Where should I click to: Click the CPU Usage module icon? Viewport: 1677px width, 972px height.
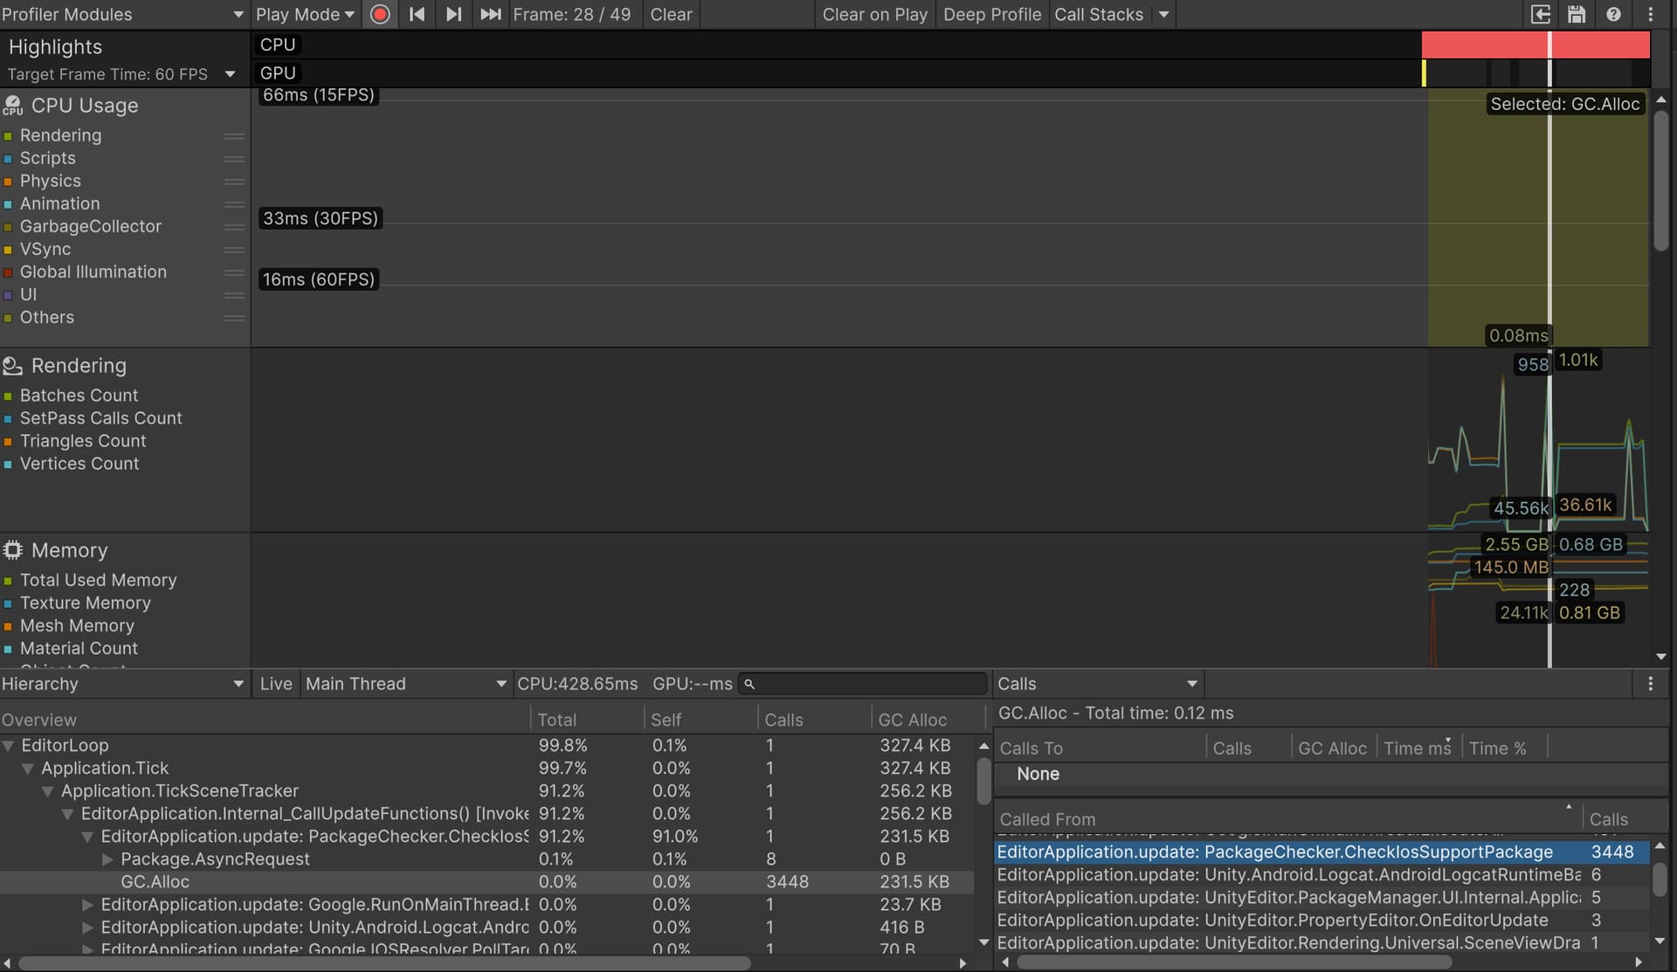pos(12,105)
